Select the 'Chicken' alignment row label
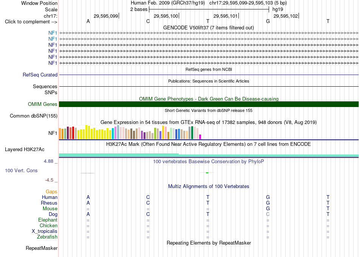Viewport: 359px width, 257px height. point(48,225)
